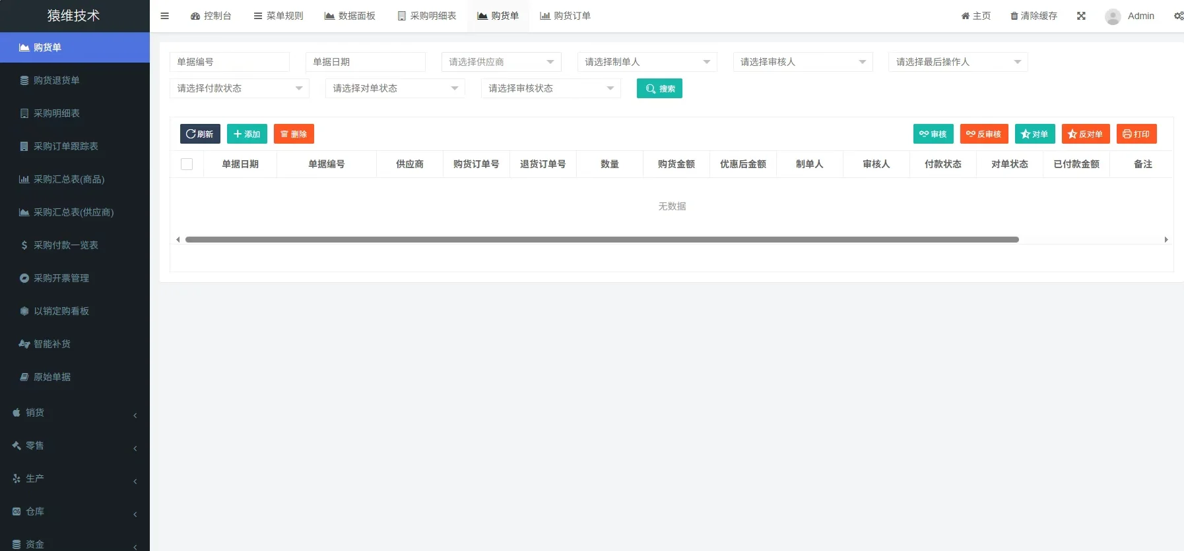This screenshot has width=1184, height=551.
Task: Click the horizontal table scrollbar thumb
Action: (602, 240)
